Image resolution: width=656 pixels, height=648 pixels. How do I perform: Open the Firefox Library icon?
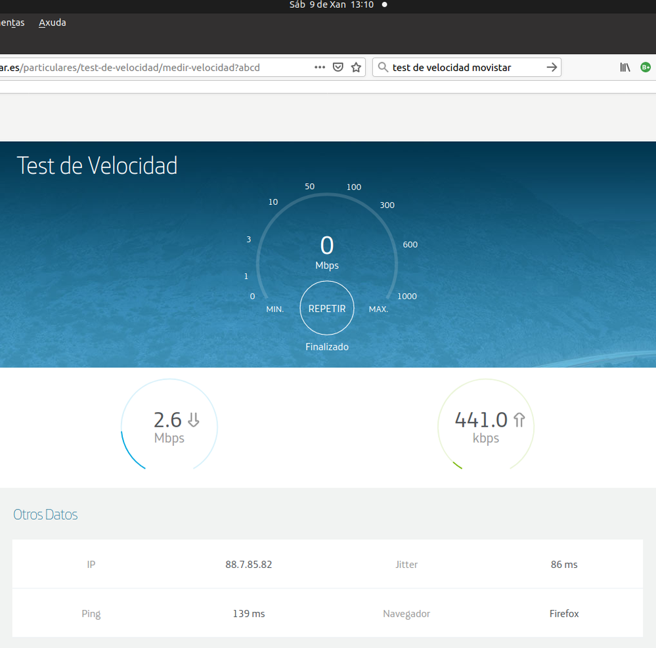click(x=625, y=68)
